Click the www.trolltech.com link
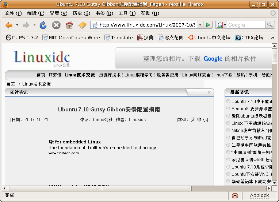 pos(64,153)
